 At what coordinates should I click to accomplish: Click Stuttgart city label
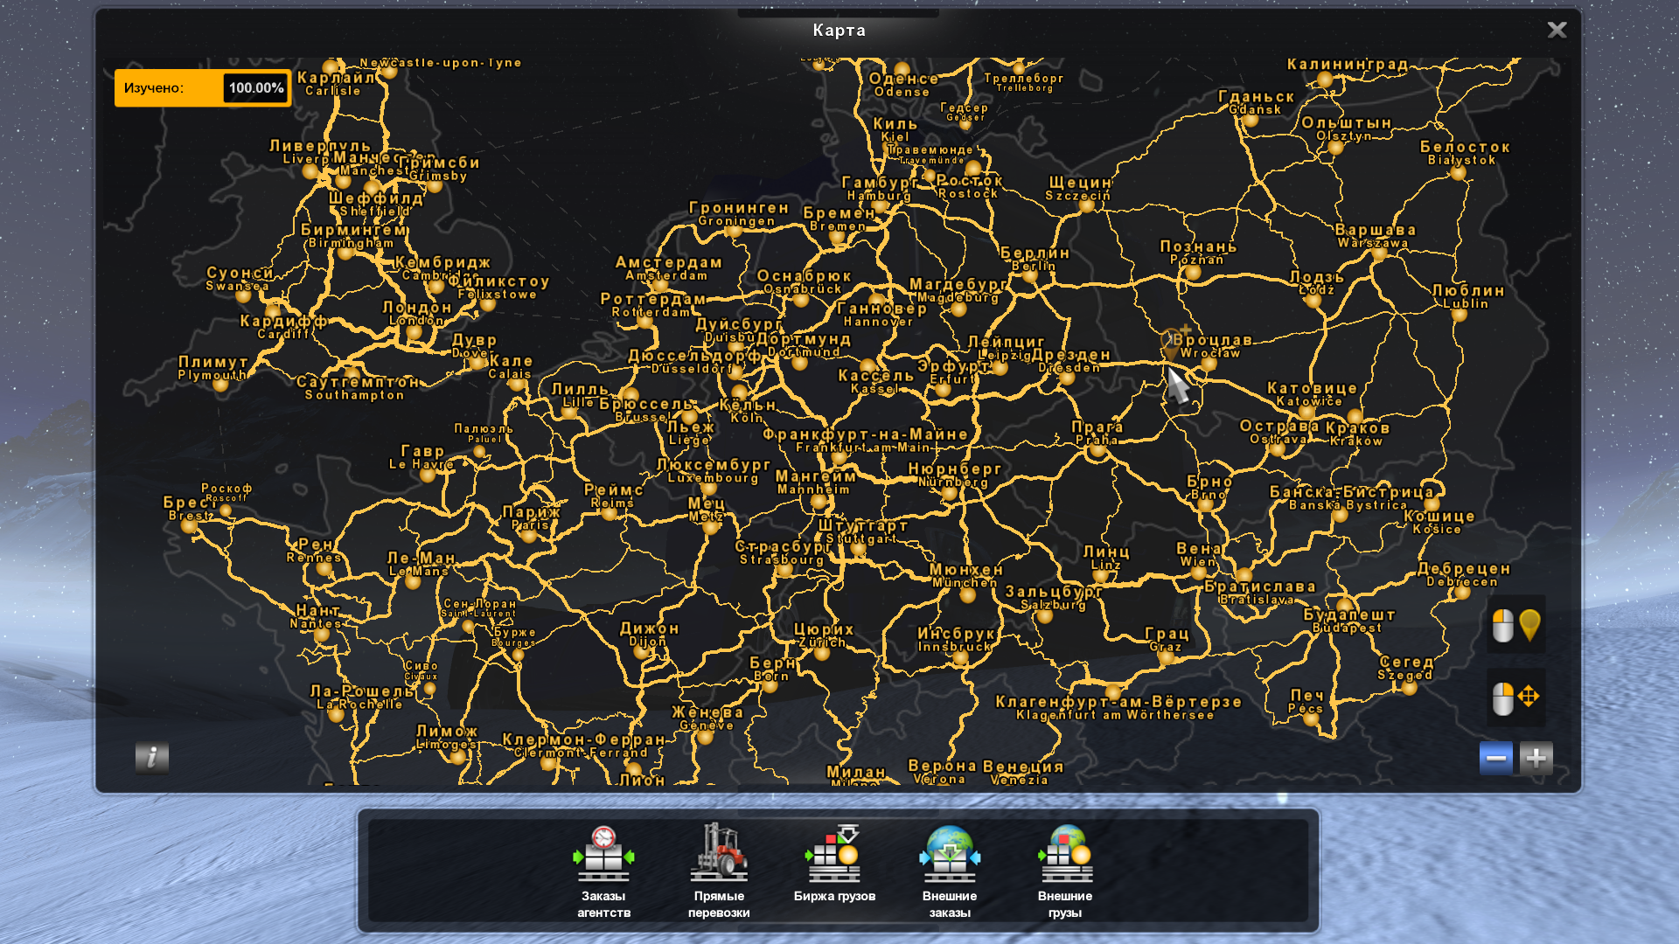860,539
